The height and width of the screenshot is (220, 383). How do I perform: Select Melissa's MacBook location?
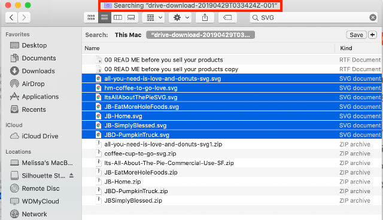click(41, 163)
